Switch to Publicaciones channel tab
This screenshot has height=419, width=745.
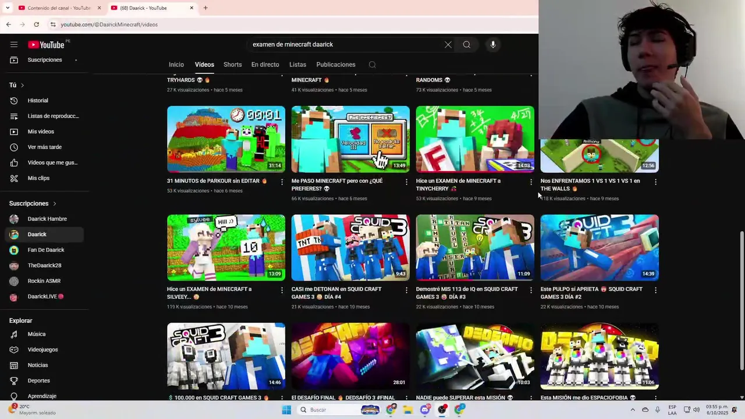coord(336,65)
